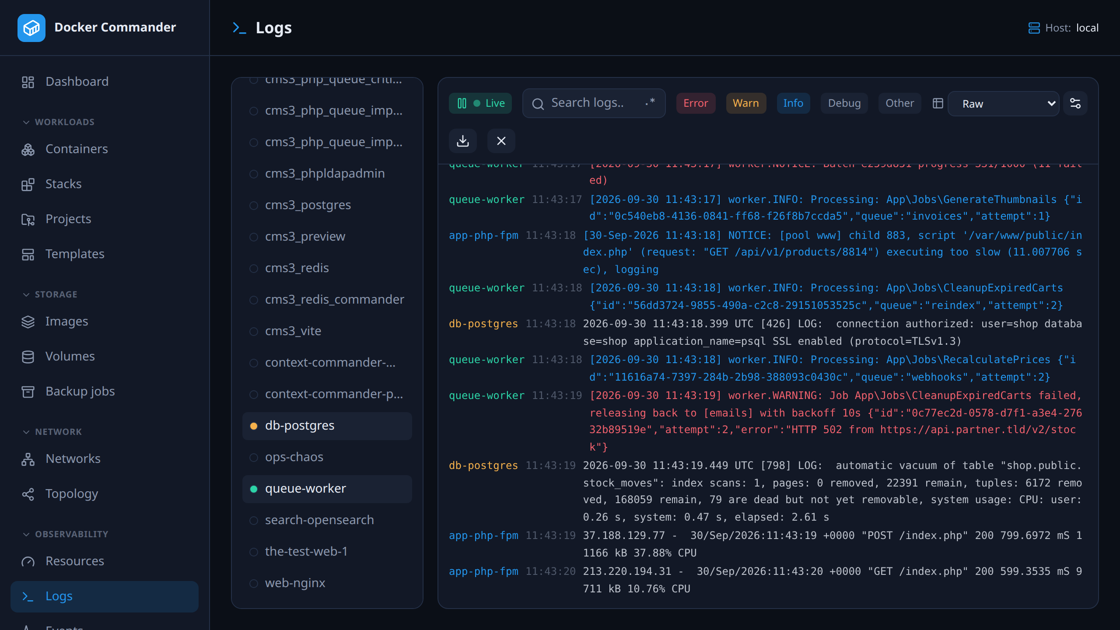Viewport: 1120px width, 630px height.
Task: Select Logs in the sidebar
Action: (105, 596)
